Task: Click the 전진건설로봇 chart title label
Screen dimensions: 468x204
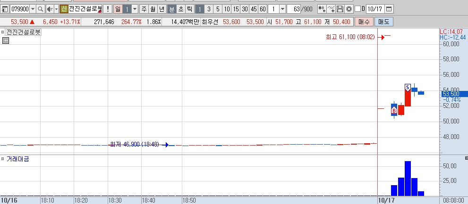Action: point(23,32)
